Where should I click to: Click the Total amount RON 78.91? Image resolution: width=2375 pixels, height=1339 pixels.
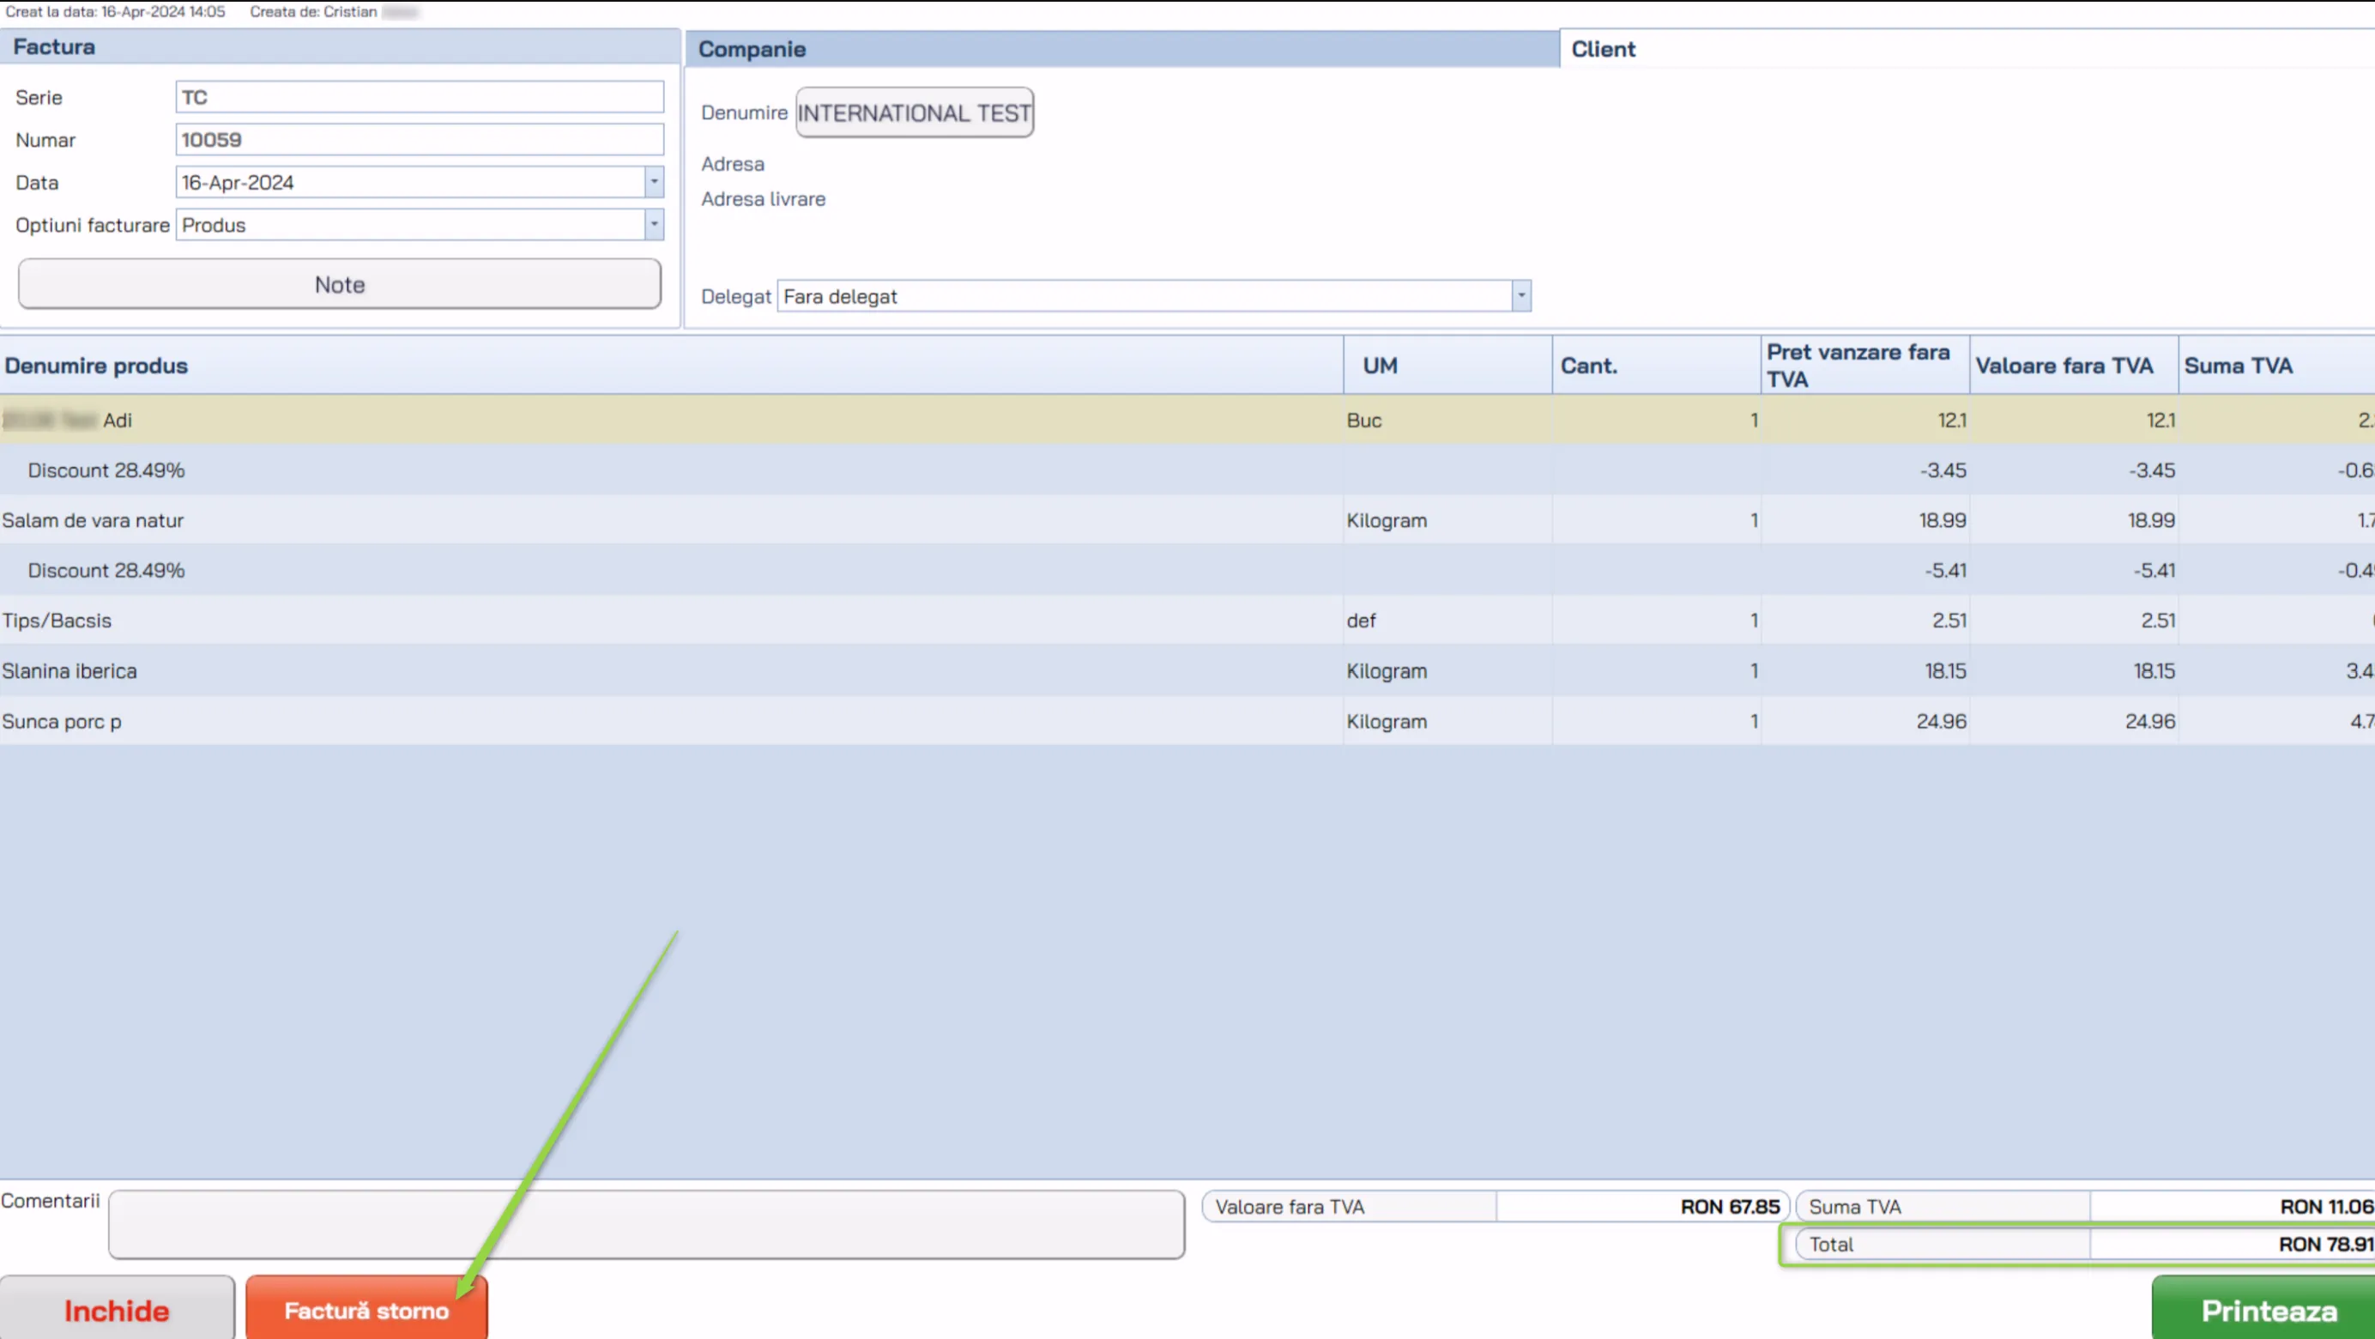2325,1244
